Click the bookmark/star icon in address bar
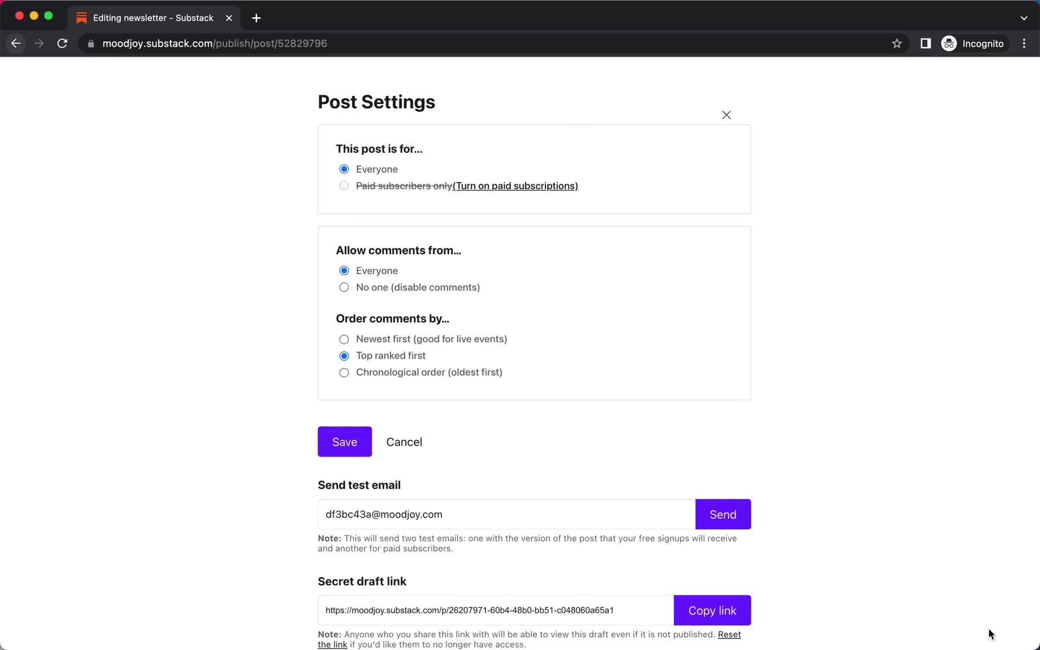1040x650 pixels. 896,43
